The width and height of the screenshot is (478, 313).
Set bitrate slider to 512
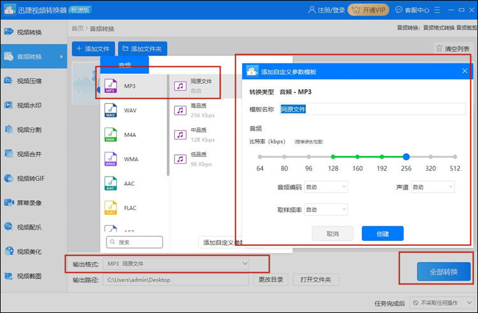pos(455,157)
